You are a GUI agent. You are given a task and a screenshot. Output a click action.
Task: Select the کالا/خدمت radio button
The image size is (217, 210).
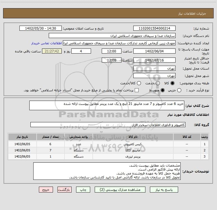[139, 83]
